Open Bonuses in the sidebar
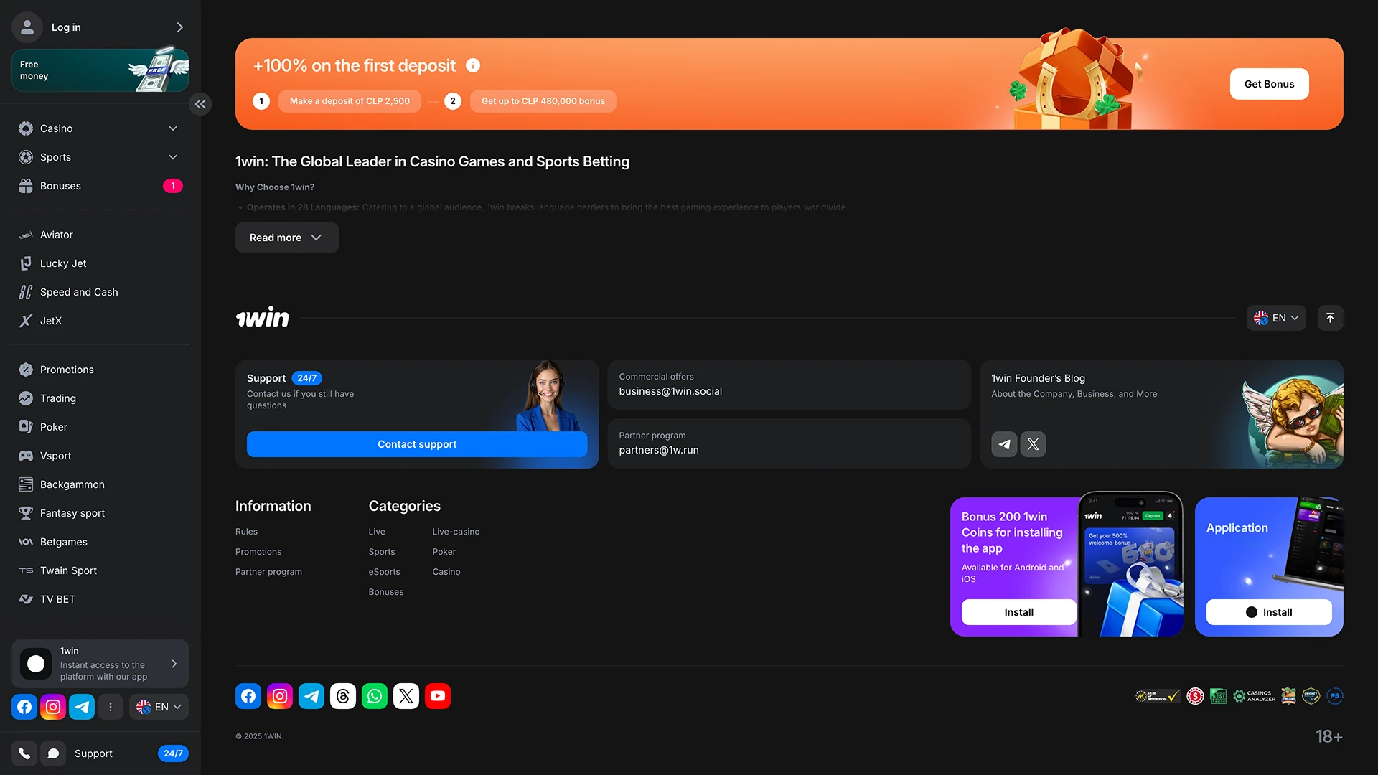 pyautogui.click(x=100, y=186)
